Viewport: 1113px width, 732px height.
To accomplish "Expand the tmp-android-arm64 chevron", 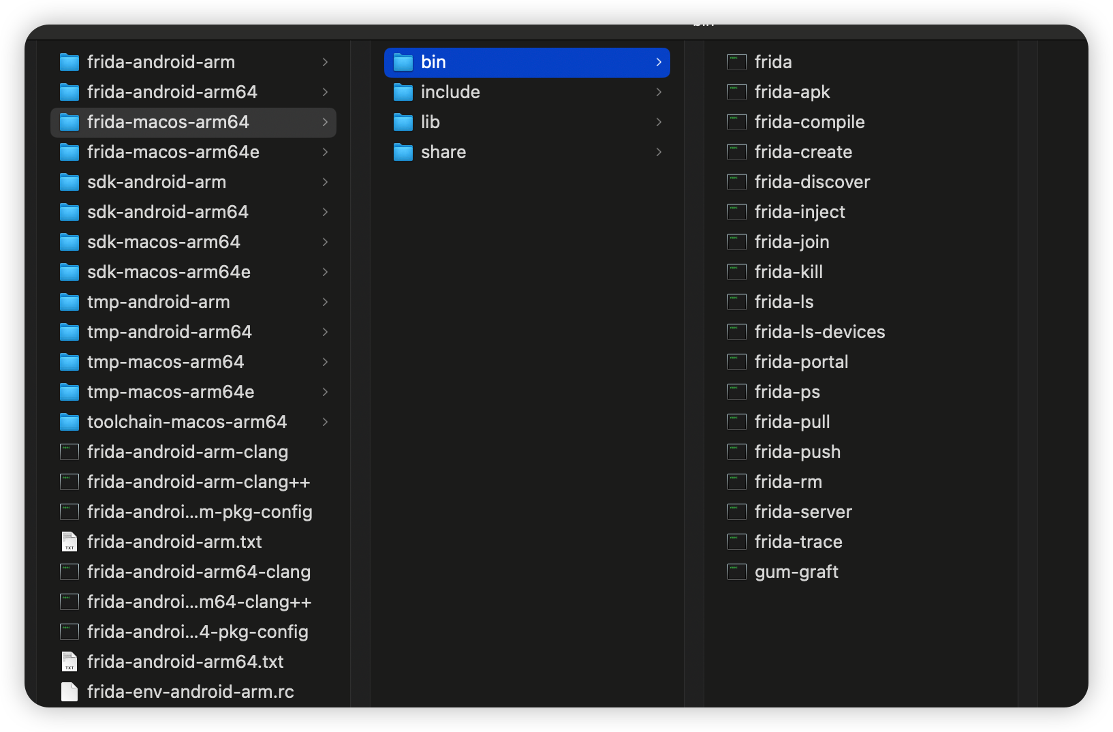I will 325,332.
